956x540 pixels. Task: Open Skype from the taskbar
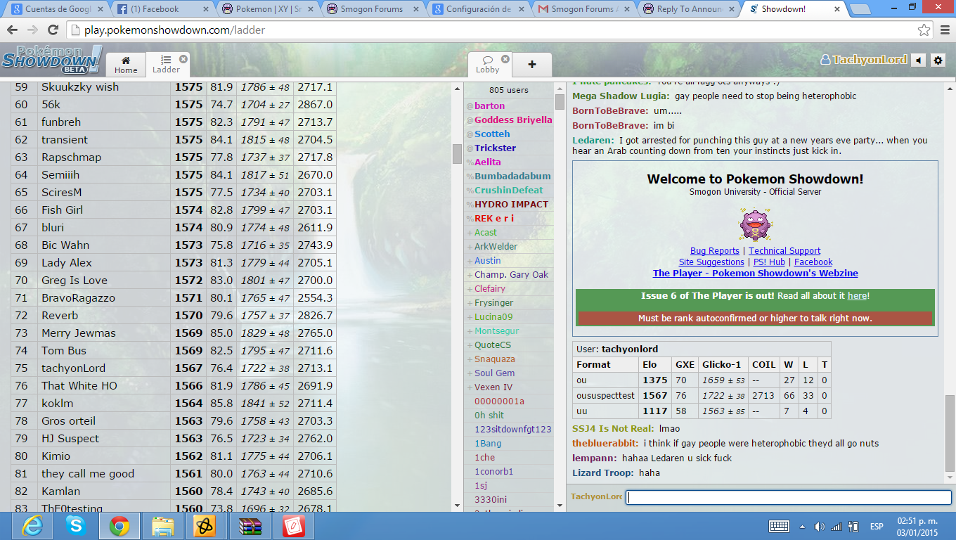(x=76, y=526)
